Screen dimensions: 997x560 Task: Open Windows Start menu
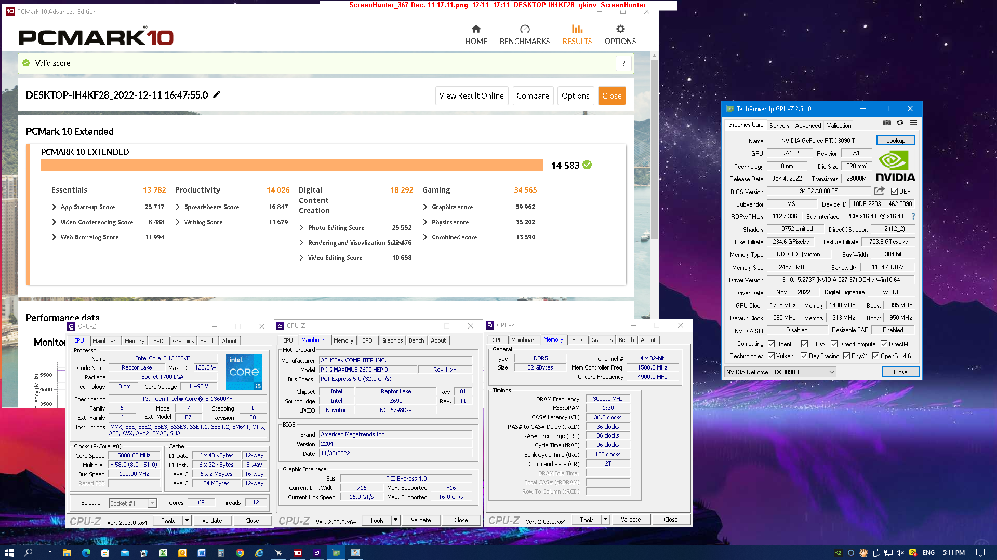(x=9, y=553)
